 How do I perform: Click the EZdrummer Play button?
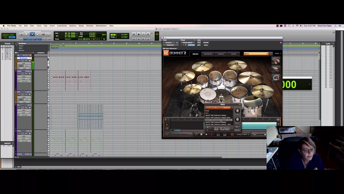pos(206,134)
